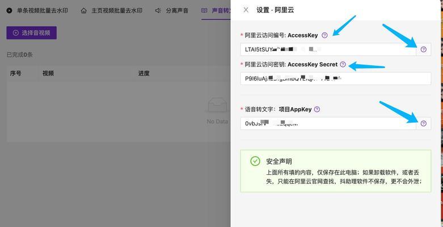Click the 已完成0条 status text
Viewport: 443px width, 227px height.
tap(20, 55)
